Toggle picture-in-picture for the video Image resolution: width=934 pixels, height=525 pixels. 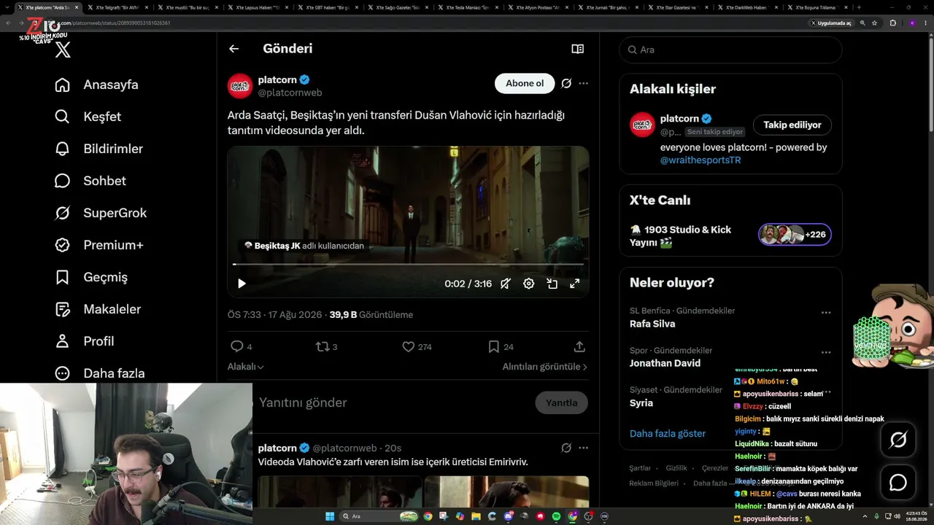pos(552,284)
